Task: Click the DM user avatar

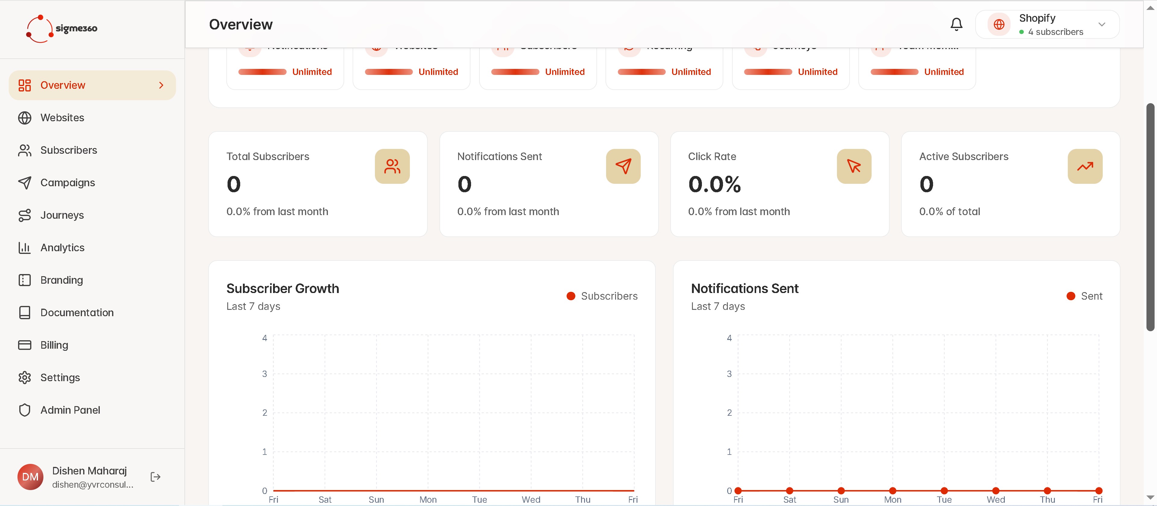Action: coord(30,477)
